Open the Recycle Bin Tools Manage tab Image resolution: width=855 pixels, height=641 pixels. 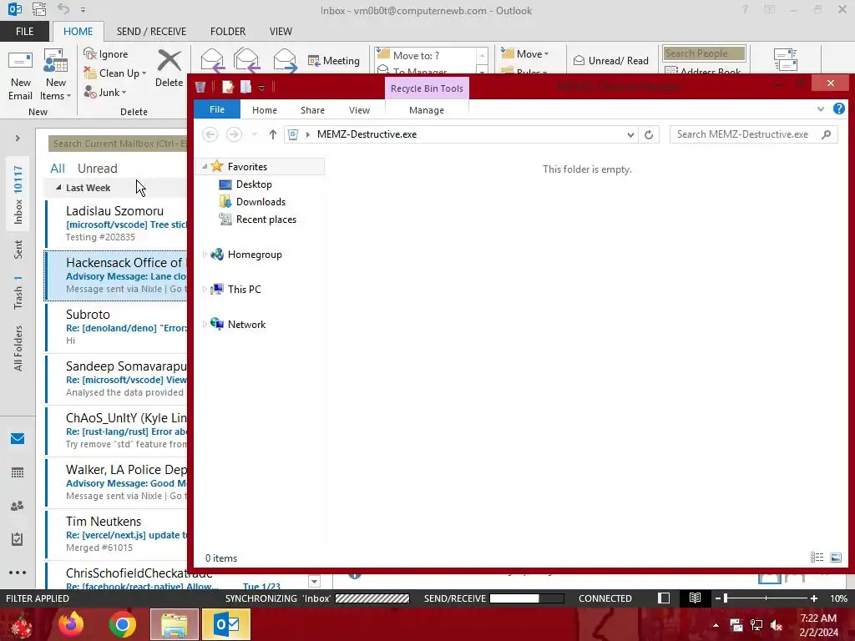pyautogui.click(x=427, y=110)
